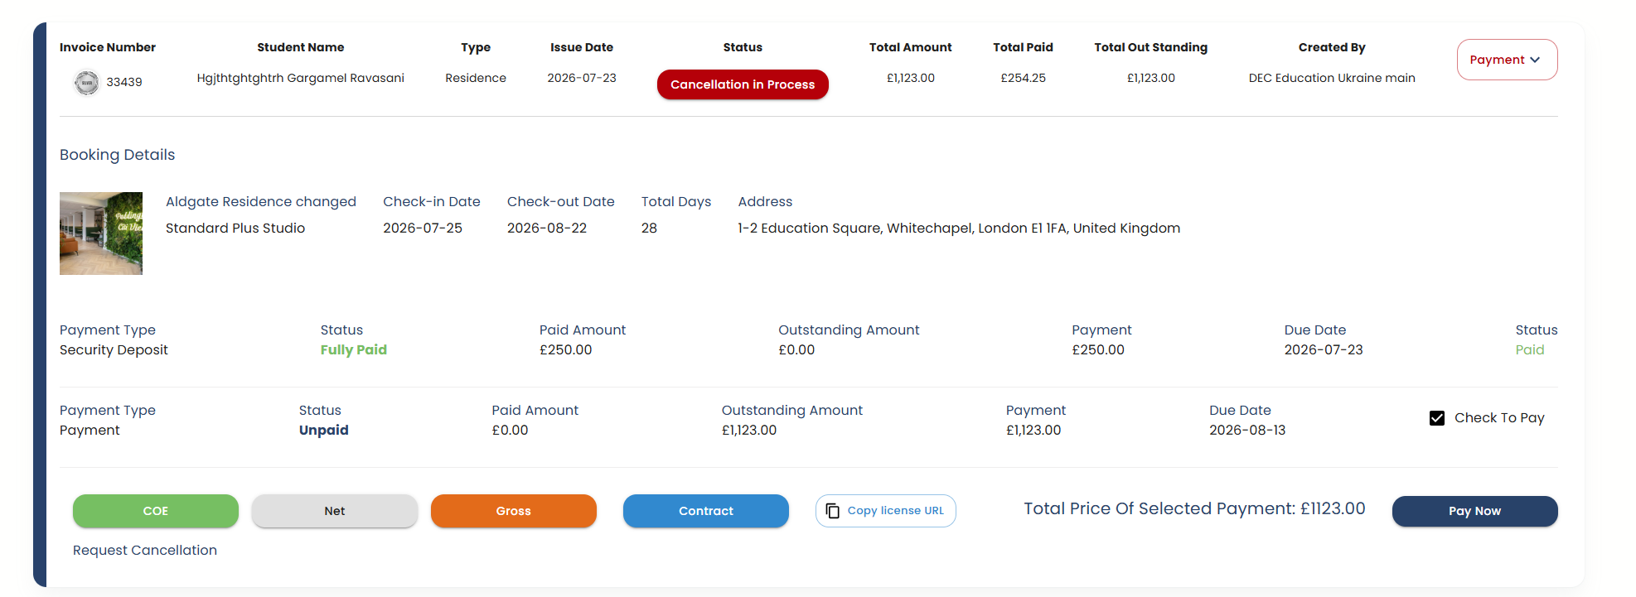This screenshot has height=597, width=1636.
Task: Open the COE document button
Action: pos(156,511)
